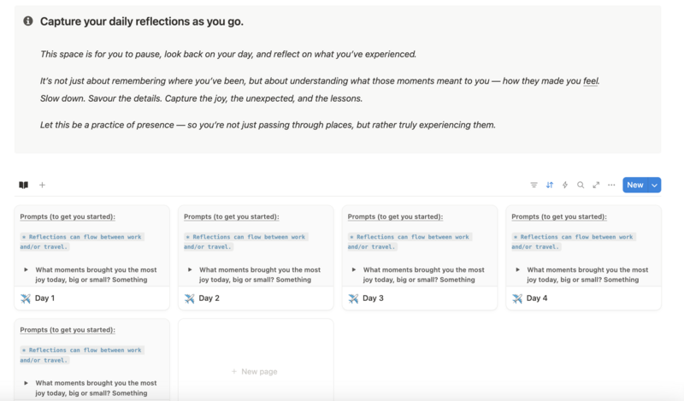
Task: Open the Day 3 airplane icon page
Action: [x=353, y=298]
